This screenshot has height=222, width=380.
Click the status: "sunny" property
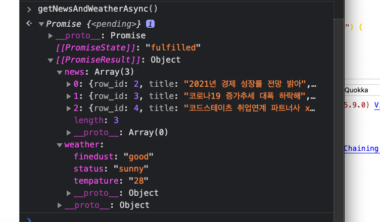tap(111, 169)
